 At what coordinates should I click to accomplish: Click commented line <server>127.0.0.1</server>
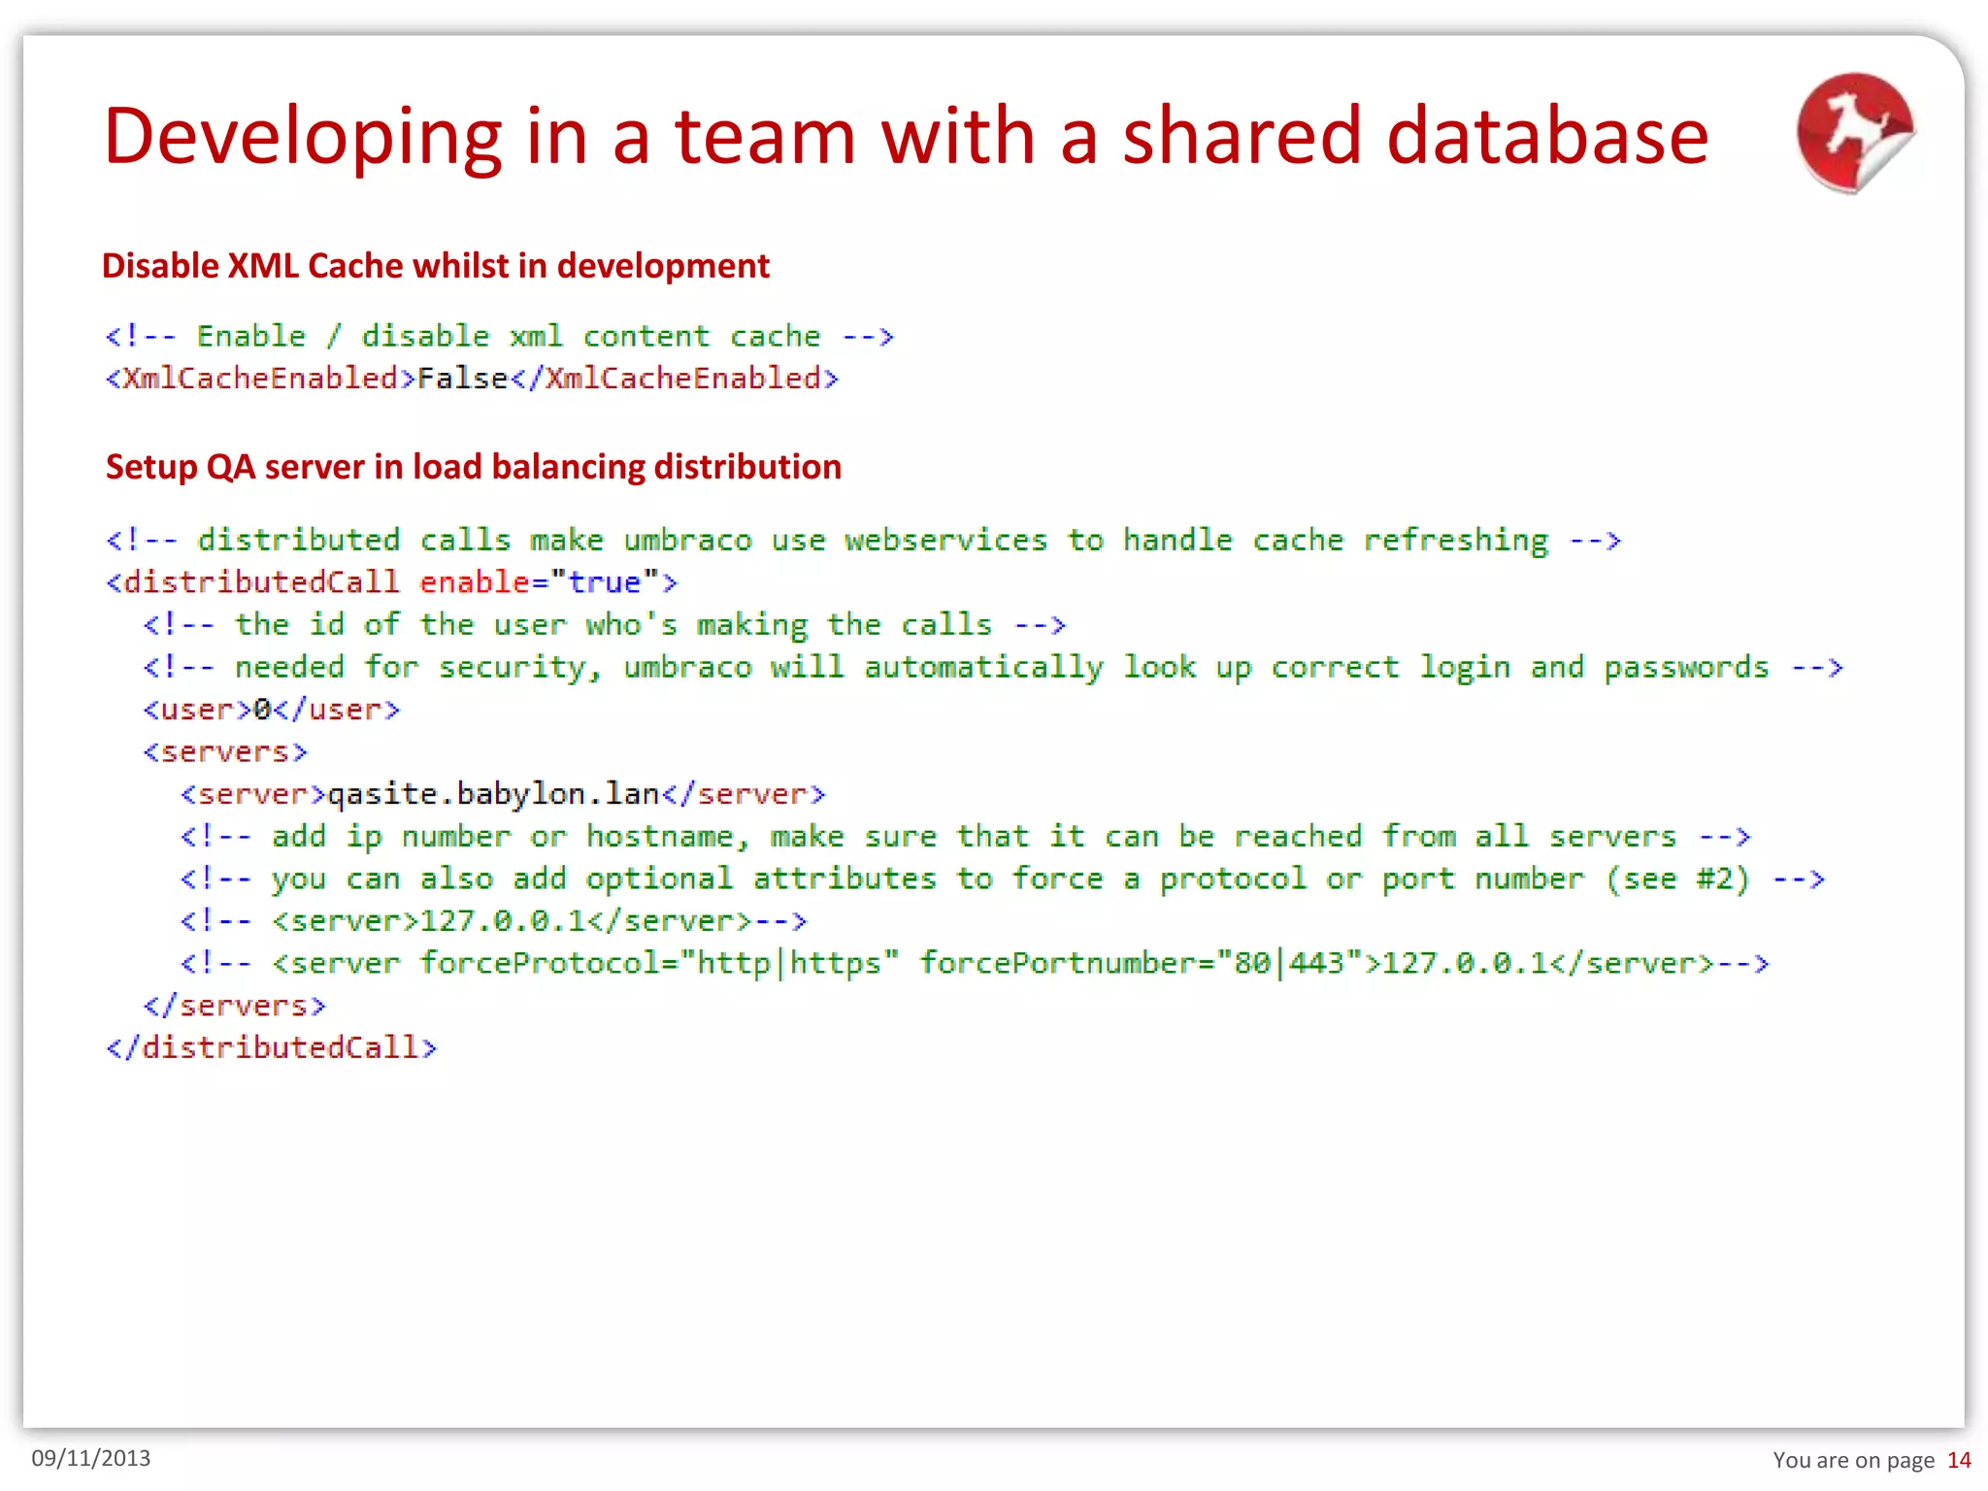(x=493, y=921)
